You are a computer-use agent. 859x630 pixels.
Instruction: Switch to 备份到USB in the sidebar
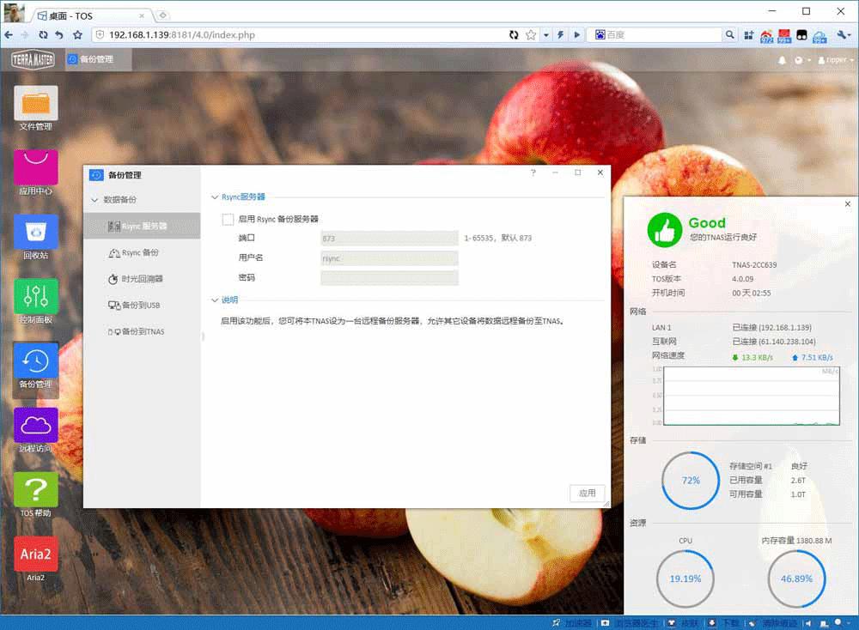point(141,305)
